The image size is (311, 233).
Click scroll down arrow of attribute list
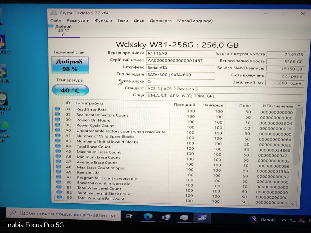(293, 204)
